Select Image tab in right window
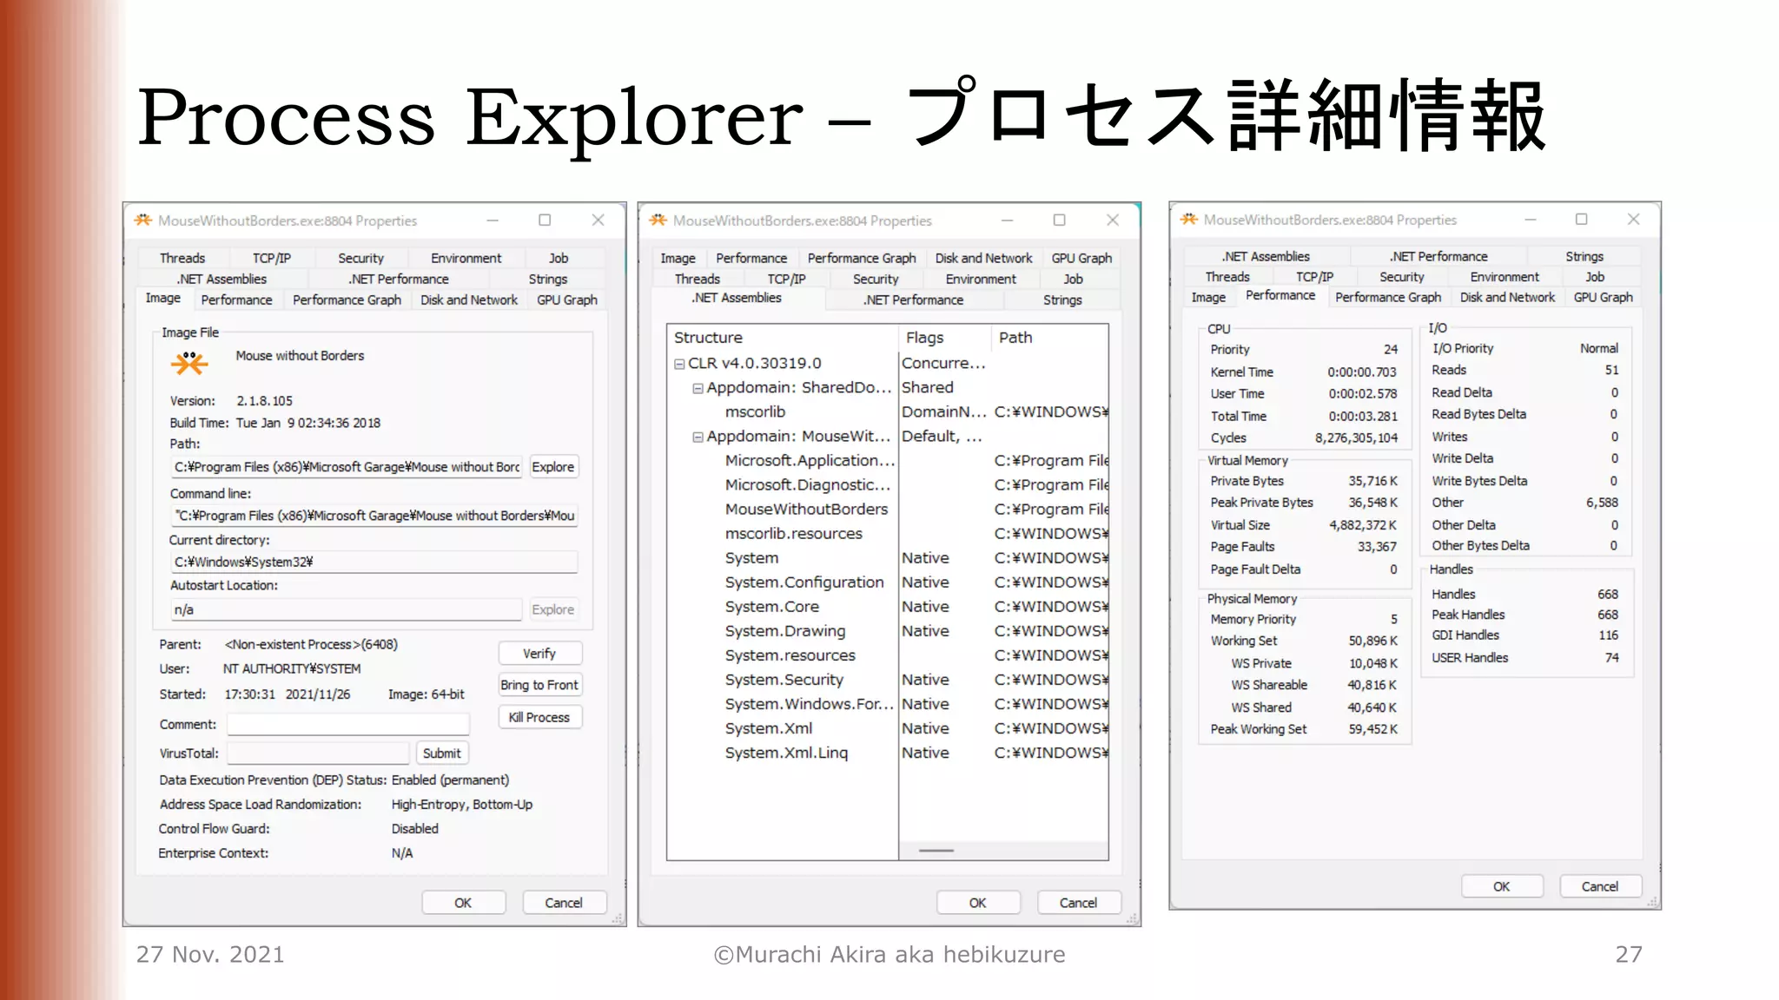Screen dimensions: 1779x1000 [x=1208, y=297]
